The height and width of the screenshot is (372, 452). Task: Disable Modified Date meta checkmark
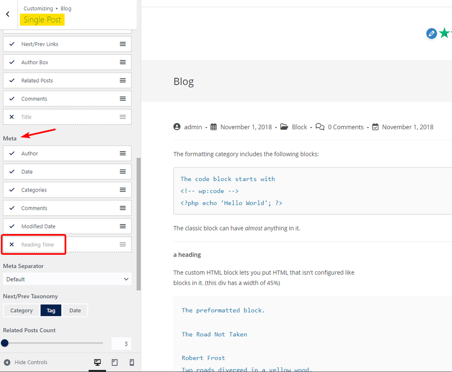pos(12,226)
